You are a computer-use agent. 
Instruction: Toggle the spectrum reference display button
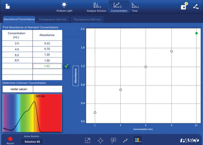click(x=138, y=140)
